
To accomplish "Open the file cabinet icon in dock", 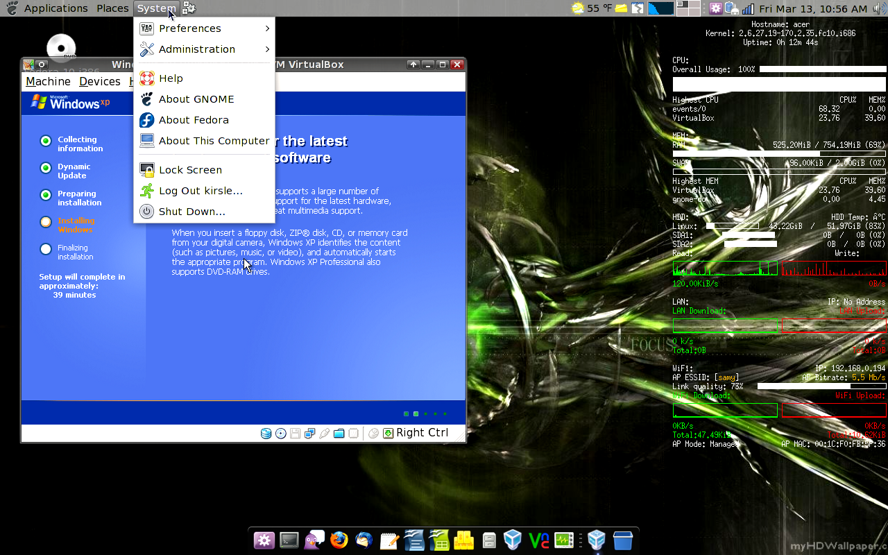I will tap(489, 540).
